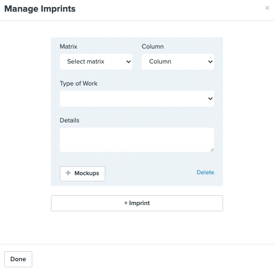Click the Matrix field label
Screen dimensions: 274x271
click(x=68, y=46)
